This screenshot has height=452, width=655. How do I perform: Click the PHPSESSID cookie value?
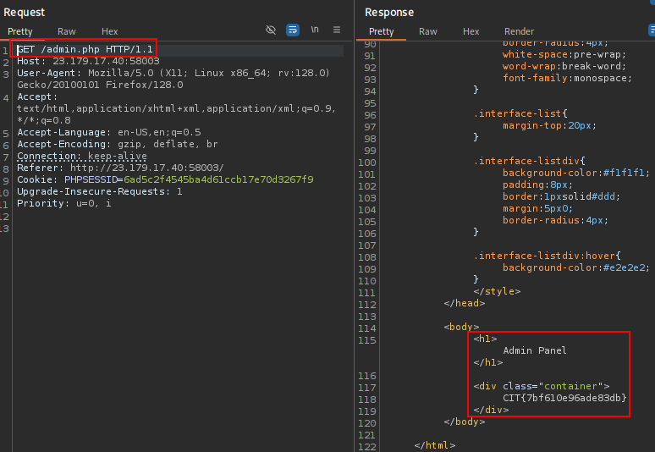(x=218, y=179)
